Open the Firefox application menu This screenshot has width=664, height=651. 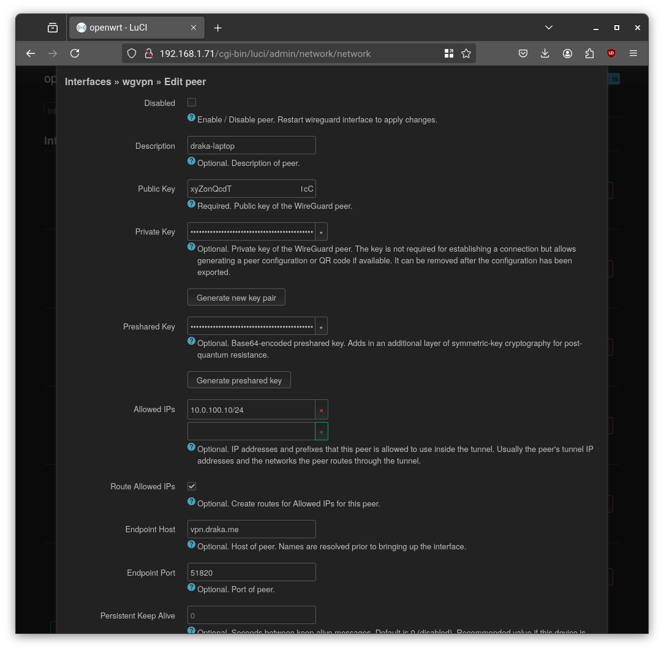[x=633, y=53]
